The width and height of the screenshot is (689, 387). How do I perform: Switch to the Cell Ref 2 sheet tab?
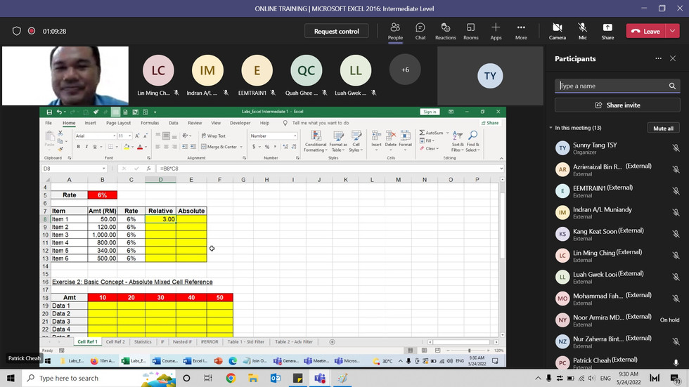(115, 342)
